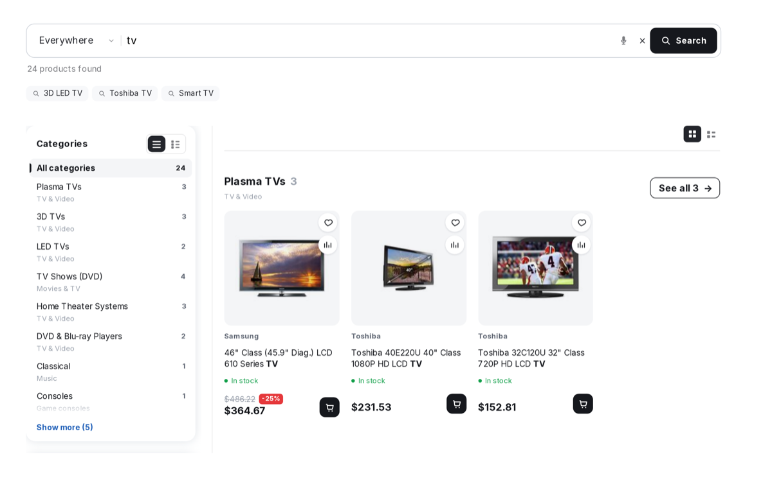
Task: Switch products to grid view
Action: 692,134
